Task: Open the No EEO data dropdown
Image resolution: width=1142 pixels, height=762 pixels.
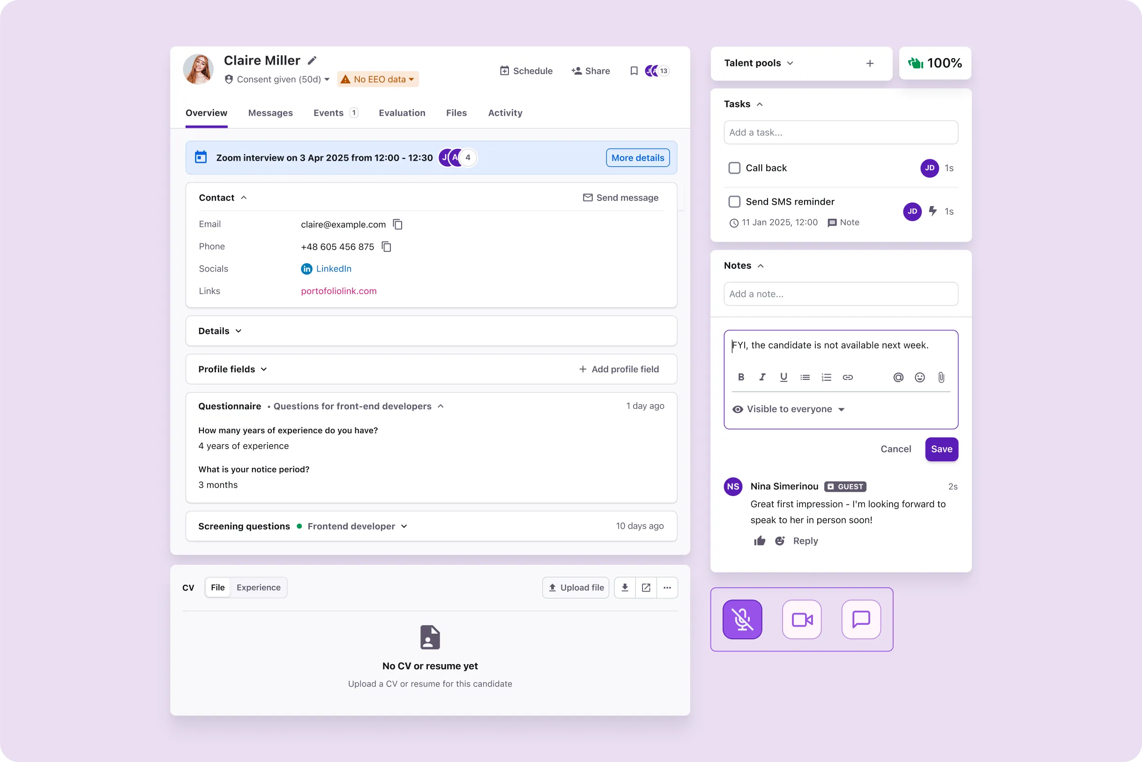Action: click(x=378, y=79)
